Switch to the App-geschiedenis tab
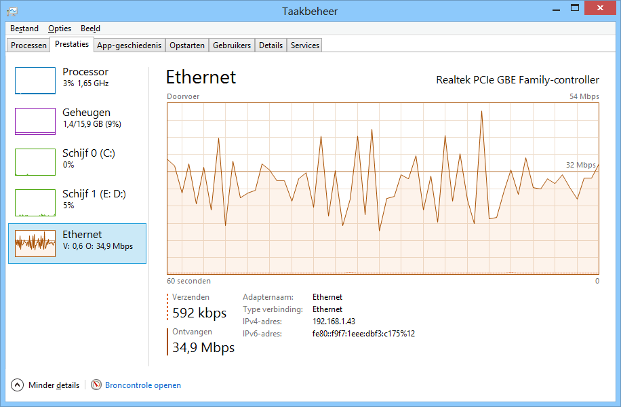Image resolution: width=621 pixels, height=407 pixels. (129, 45)
